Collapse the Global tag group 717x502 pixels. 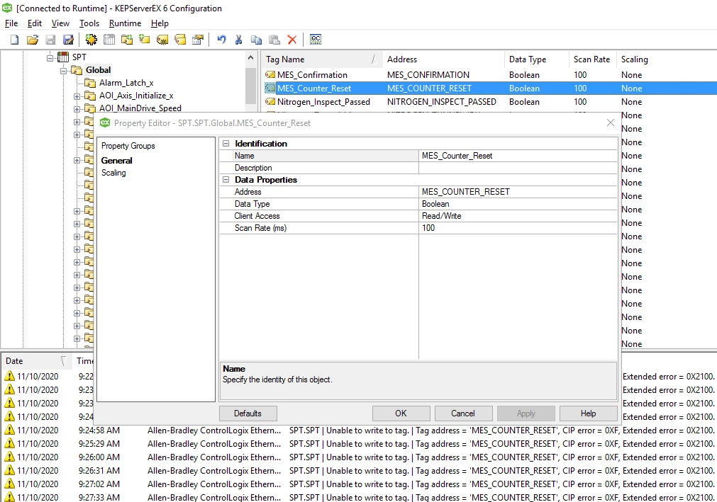pyautogui.click(x=64, y=70)
